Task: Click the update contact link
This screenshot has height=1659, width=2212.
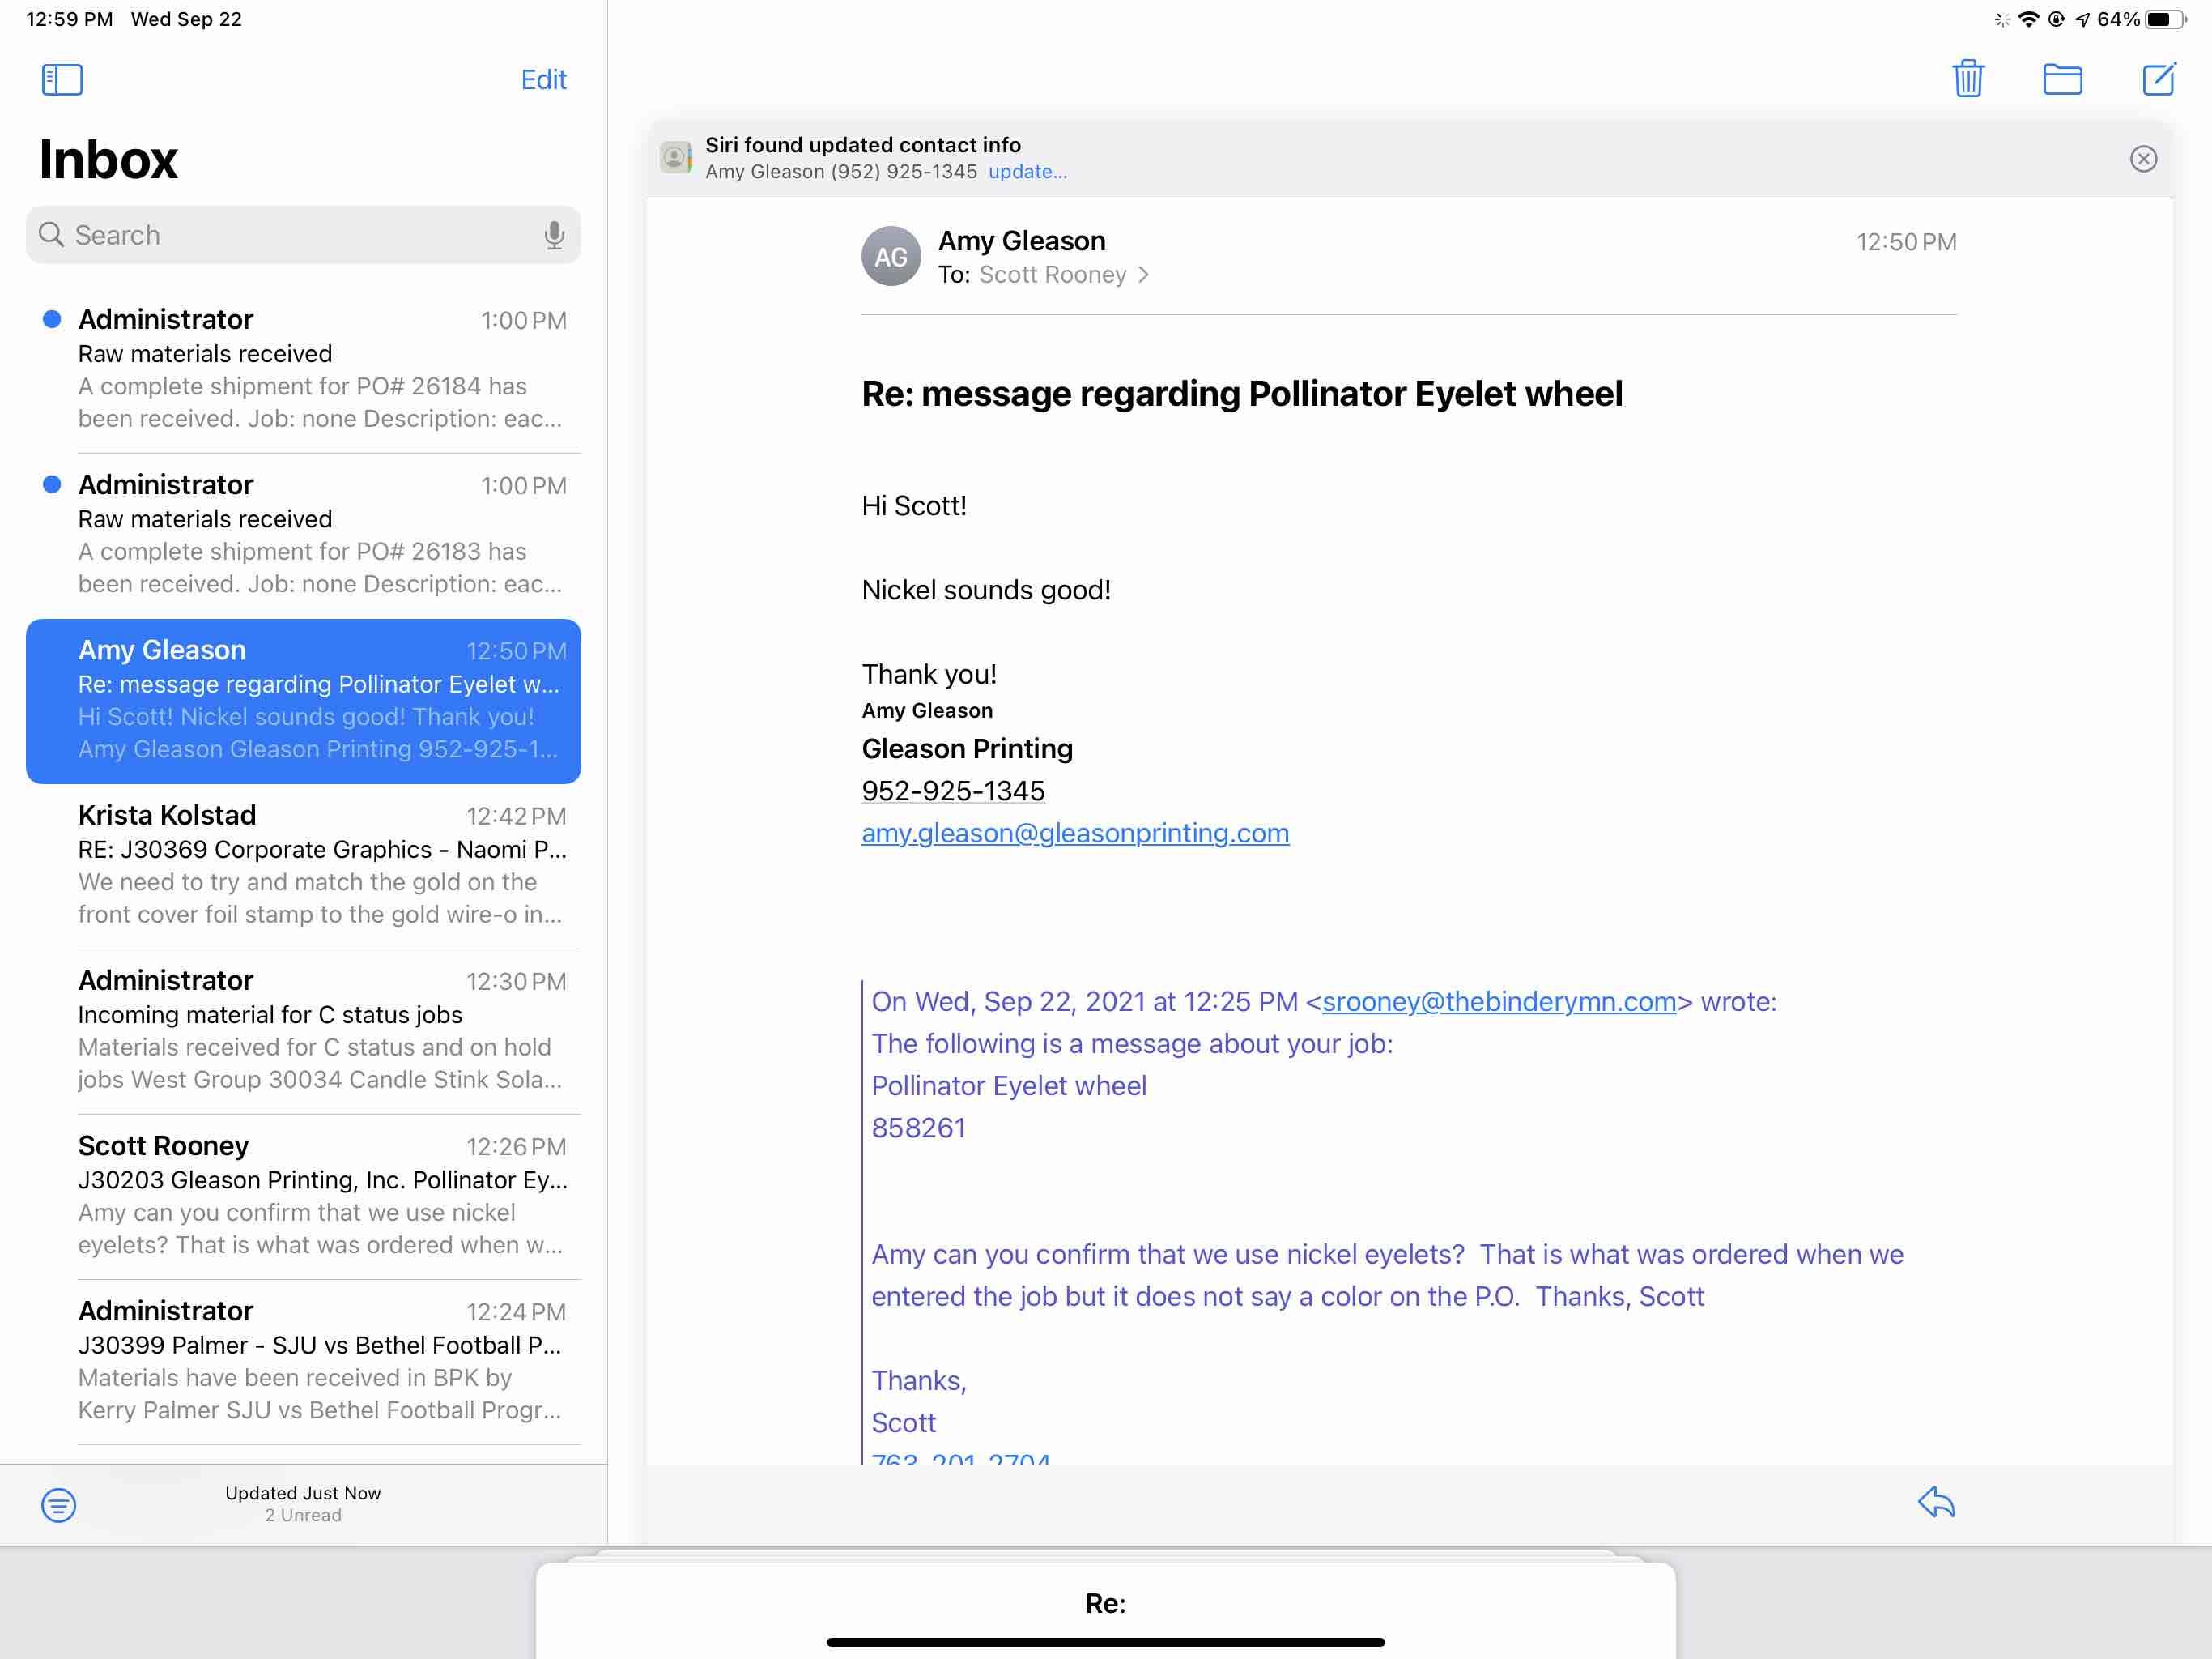Action: click(x=1027, y=172)
